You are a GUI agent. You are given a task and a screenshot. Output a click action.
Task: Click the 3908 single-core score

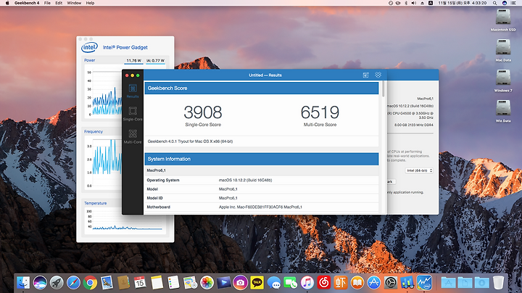[203, 112]
